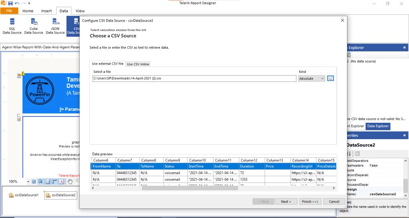Screen dimensions: 409x218
Task: Click the Select a file path field
Action: (x=194, y=79)
